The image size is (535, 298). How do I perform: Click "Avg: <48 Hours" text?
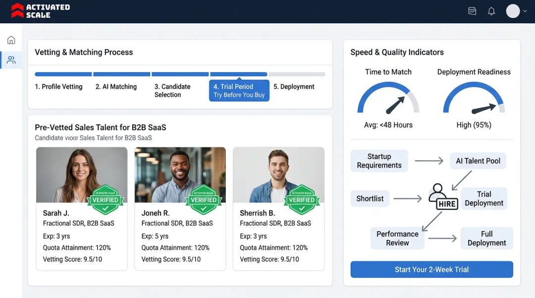388,125
